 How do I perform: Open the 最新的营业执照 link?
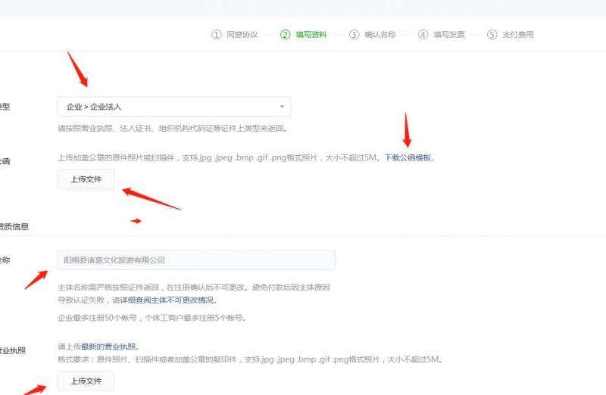point(108,347)
